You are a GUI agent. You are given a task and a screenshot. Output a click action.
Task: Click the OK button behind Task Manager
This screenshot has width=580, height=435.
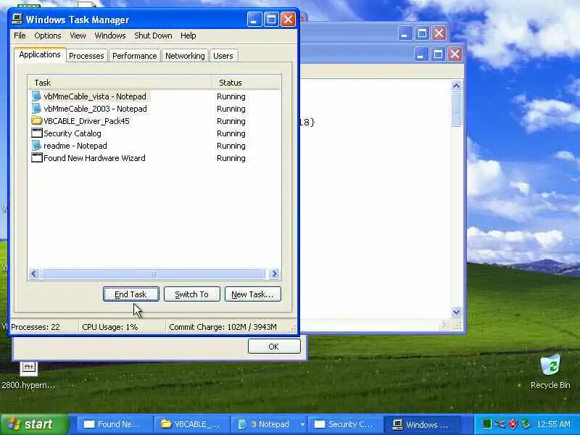[x=274, y=347]
